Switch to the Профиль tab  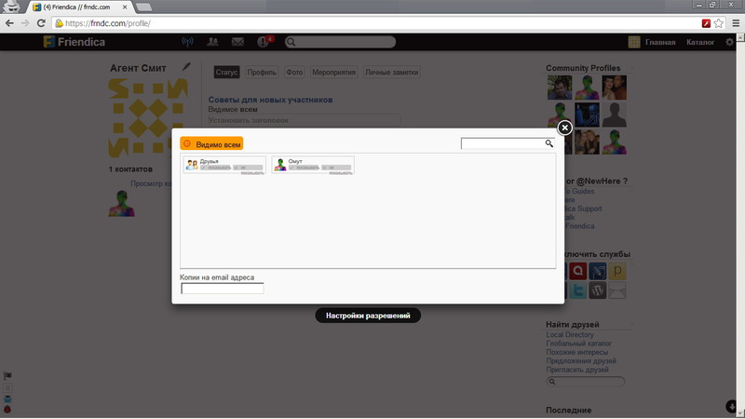[x=262, y=73]
